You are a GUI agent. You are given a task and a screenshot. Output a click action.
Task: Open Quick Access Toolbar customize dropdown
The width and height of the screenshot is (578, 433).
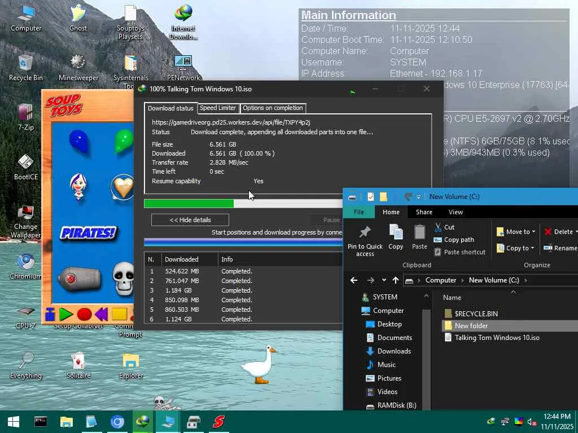(x=418, y=197)
